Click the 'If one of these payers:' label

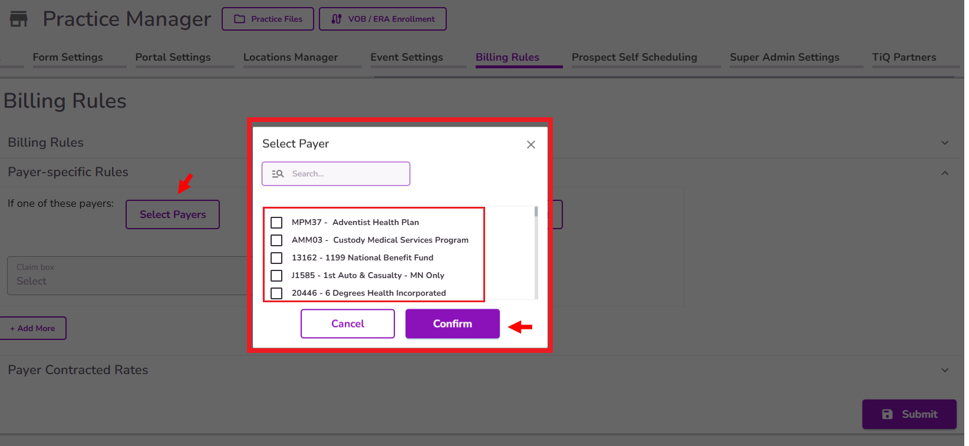pyautogui.click(x=61, y=203)
